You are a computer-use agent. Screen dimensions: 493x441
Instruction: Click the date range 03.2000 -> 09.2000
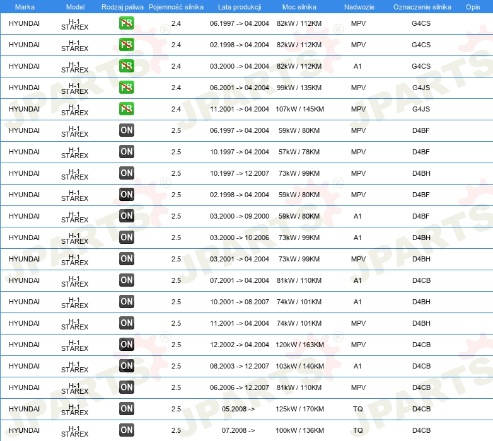[x=240, y=216]
